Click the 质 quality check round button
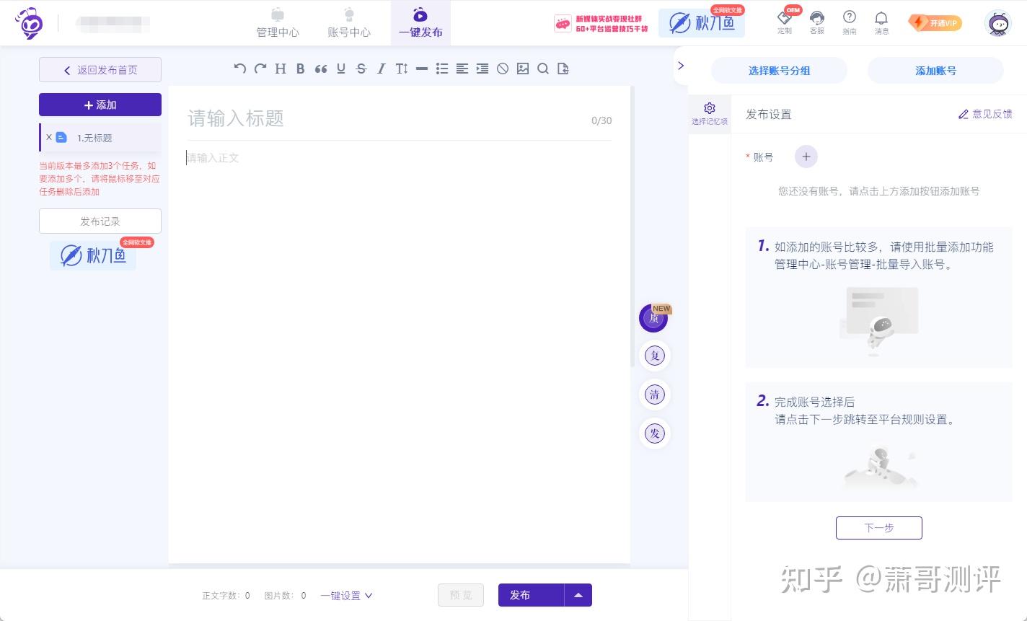Viewport: 1027px width, 621px height. tap(654, 318)
